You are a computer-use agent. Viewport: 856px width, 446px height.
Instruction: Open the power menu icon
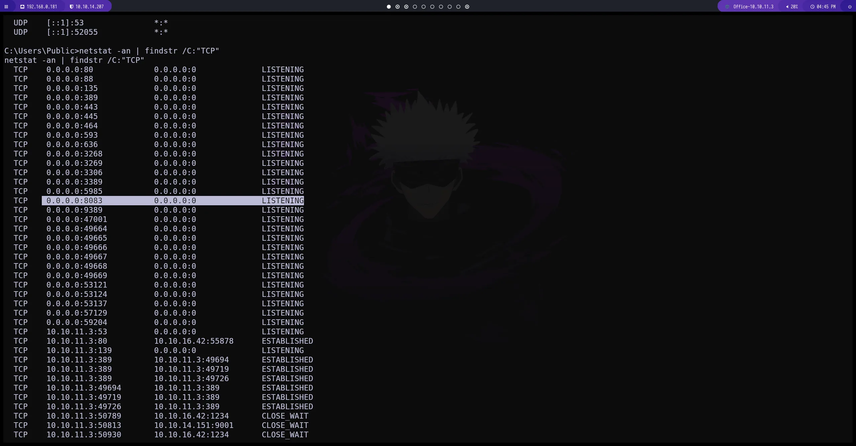pyautogui.click(x=850, y=7)
